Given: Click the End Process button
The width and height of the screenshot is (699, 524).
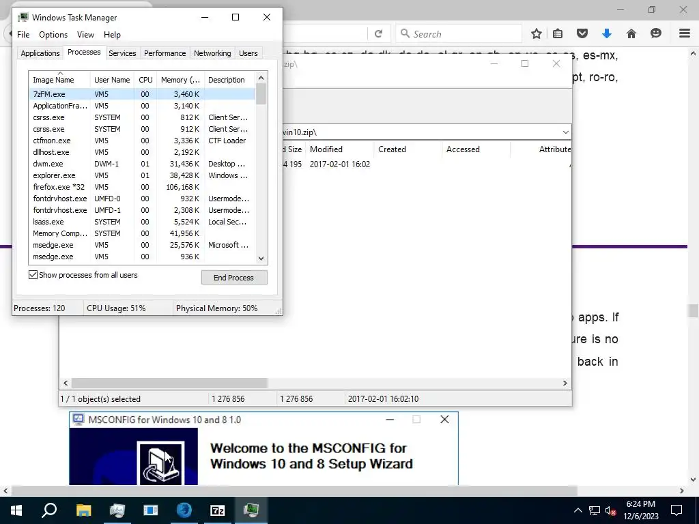Looking at the screenshot, I should (234, 278).
